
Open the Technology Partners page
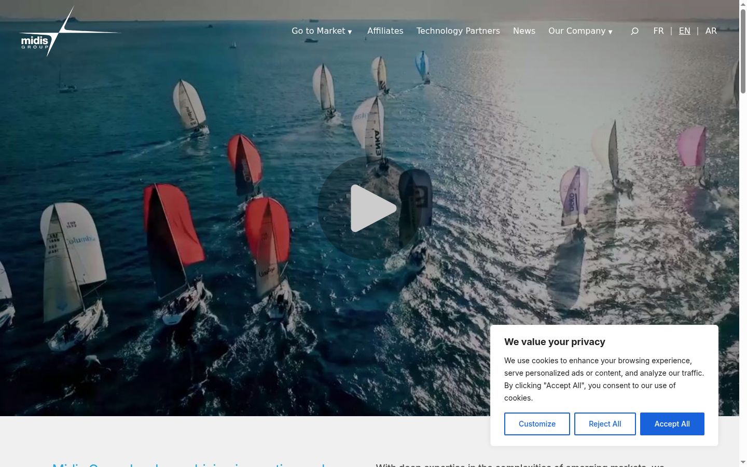pos(458,31)
